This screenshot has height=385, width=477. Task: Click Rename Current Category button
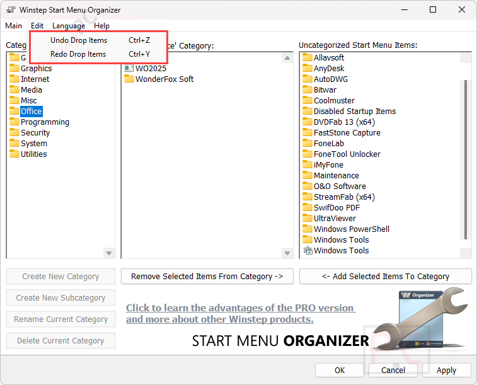[60, 319]
